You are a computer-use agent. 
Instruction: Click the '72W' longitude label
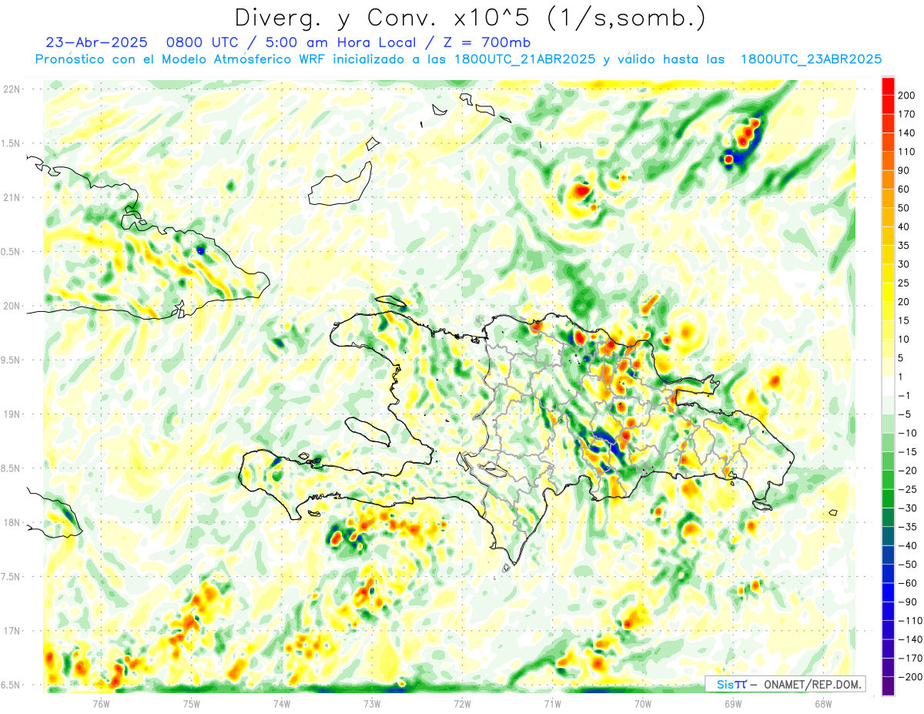(462, 704)
